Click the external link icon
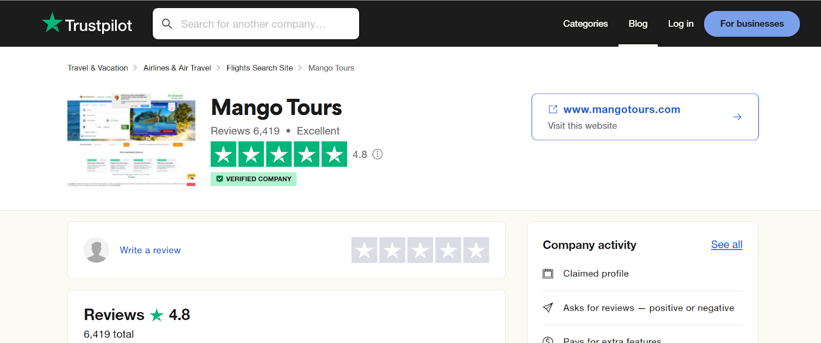 pos(553,109)
